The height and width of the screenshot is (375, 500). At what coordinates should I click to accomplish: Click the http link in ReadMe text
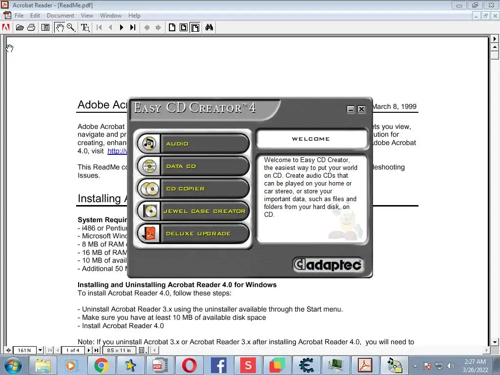(117, 151)
